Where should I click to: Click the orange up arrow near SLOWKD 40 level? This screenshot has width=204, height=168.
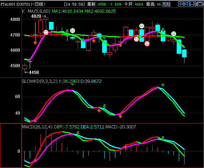[x=99, y=110]
